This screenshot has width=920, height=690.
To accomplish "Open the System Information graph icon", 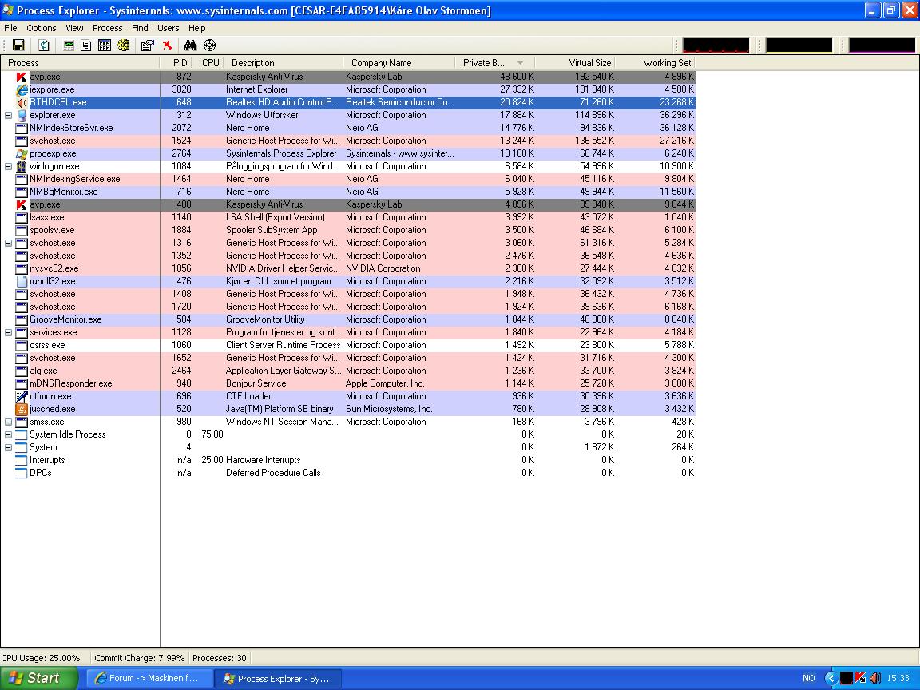I will [x=69, y=46].
